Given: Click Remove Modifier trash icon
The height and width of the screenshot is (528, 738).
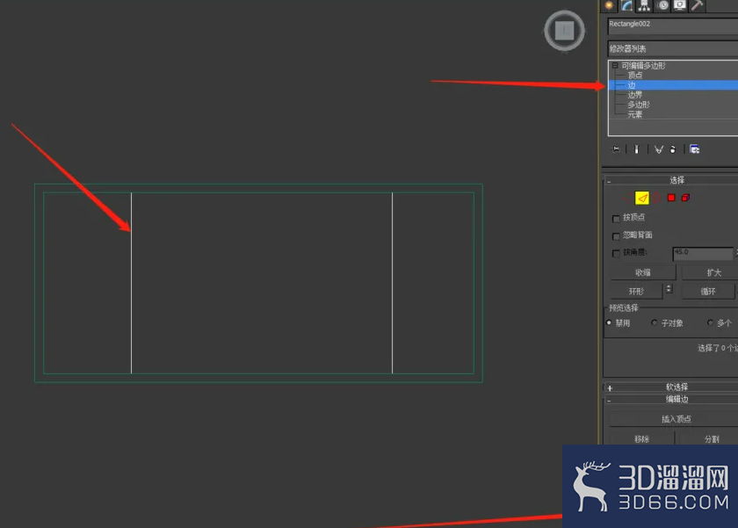Looking at the screenshot, I should pos(673,149).
